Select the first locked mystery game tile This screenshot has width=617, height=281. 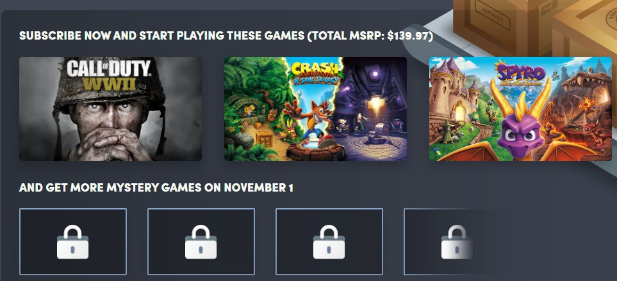[73, 242]
